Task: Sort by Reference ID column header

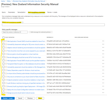Action: click(x=50, y=37)
